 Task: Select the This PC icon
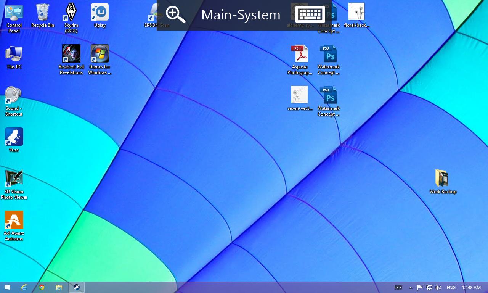pyautogui.click(x=14, y=57)
